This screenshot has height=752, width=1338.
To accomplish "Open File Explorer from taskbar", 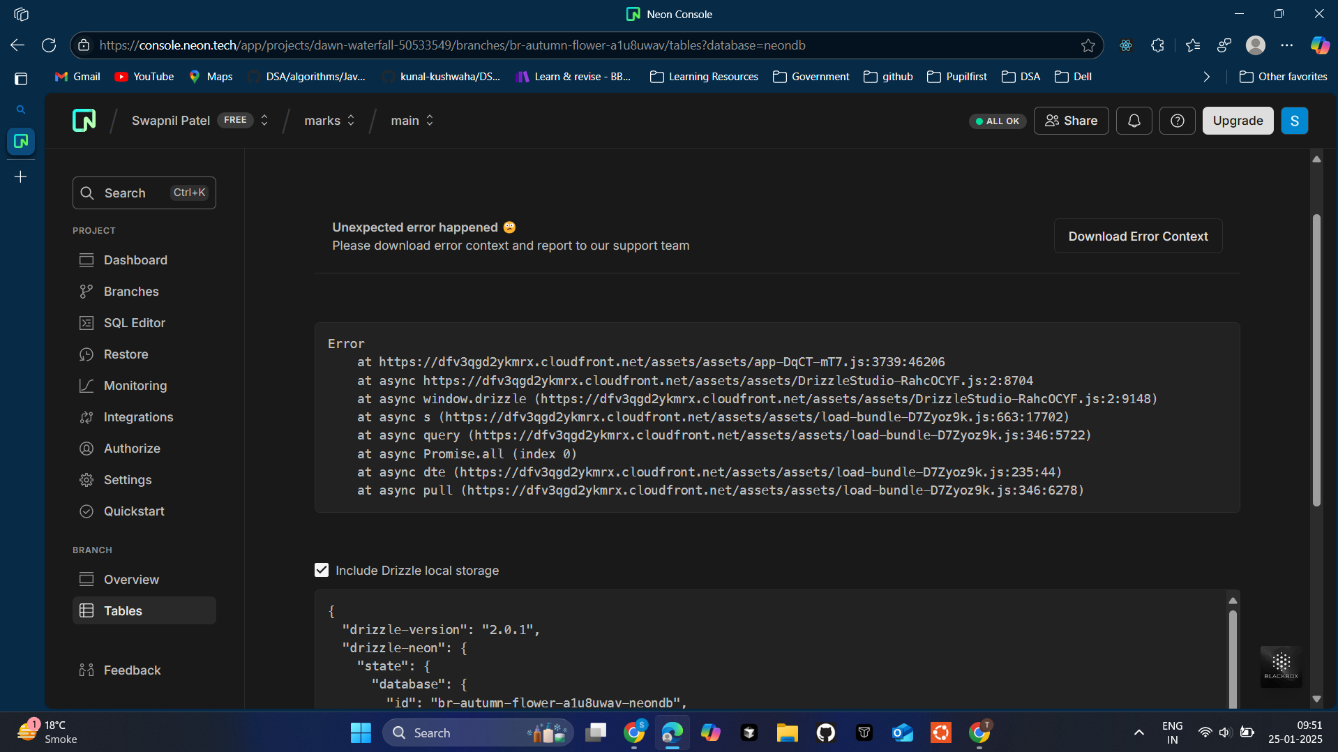I will 788,733.
